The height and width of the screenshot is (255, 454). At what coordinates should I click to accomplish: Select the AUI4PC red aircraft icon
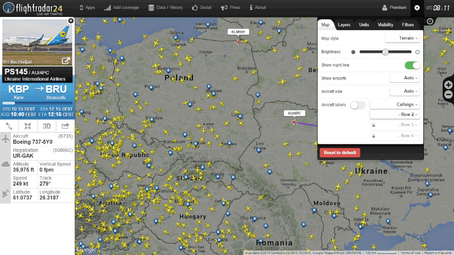(x=294, y=122)
